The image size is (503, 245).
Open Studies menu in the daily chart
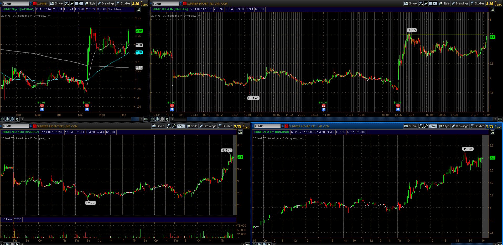(123, 3)
